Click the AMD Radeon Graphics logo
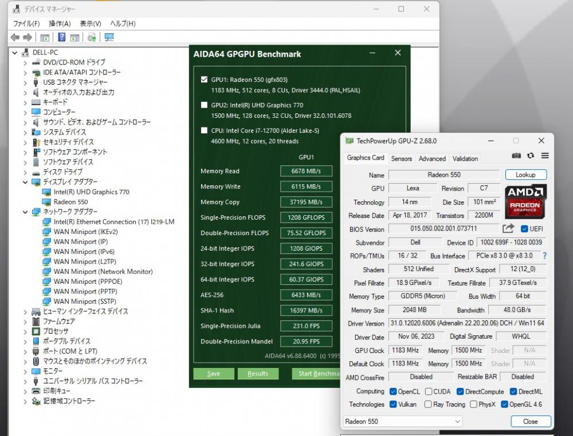The width and height of the screenshot is (573, 436). point(525,201)
